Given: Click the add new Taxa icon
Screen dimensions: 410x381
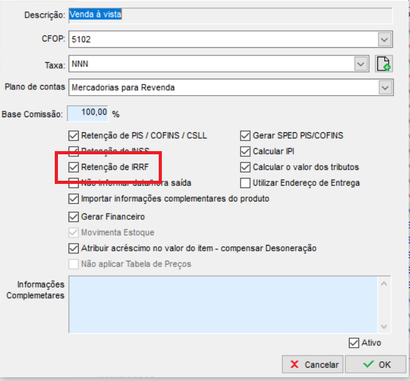Looking at the screenshot, I should click(x=384, y=64).
